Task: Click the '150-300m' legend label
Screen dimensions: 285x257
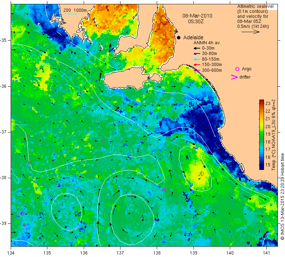Action: click(x=212, y=65)
